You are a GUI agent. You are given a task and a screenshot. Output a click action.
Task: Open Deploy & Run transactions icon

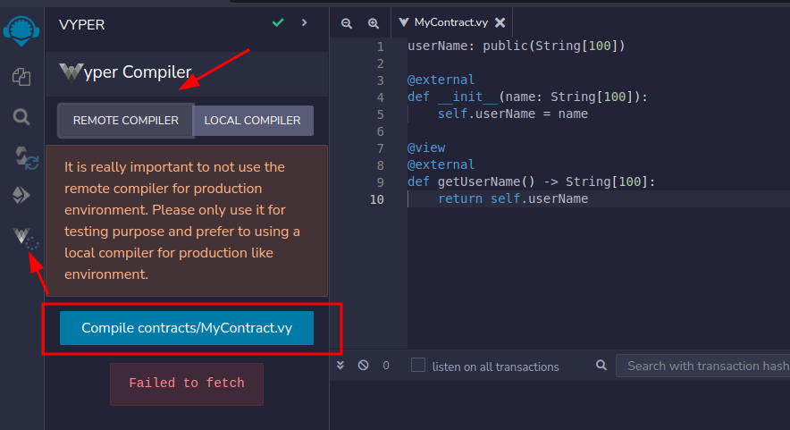click(21, 195)
